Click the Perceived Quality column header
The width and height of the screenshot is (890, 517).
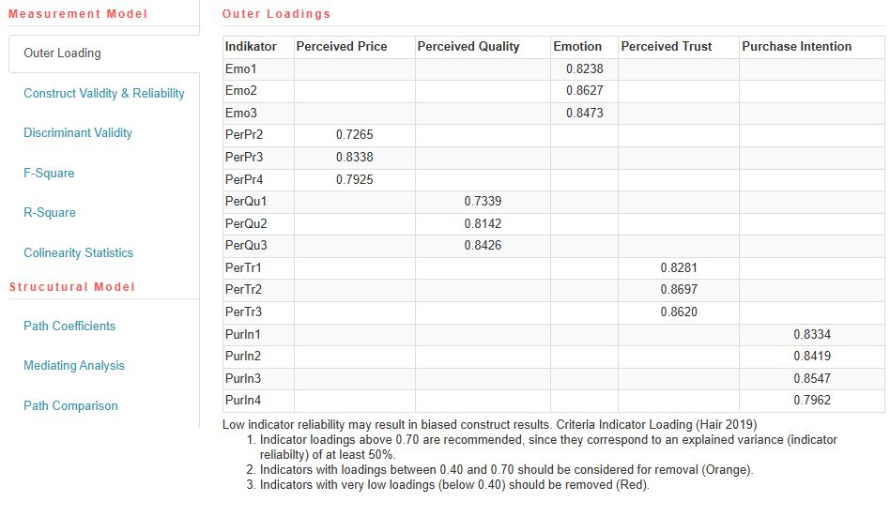[468, 46]
